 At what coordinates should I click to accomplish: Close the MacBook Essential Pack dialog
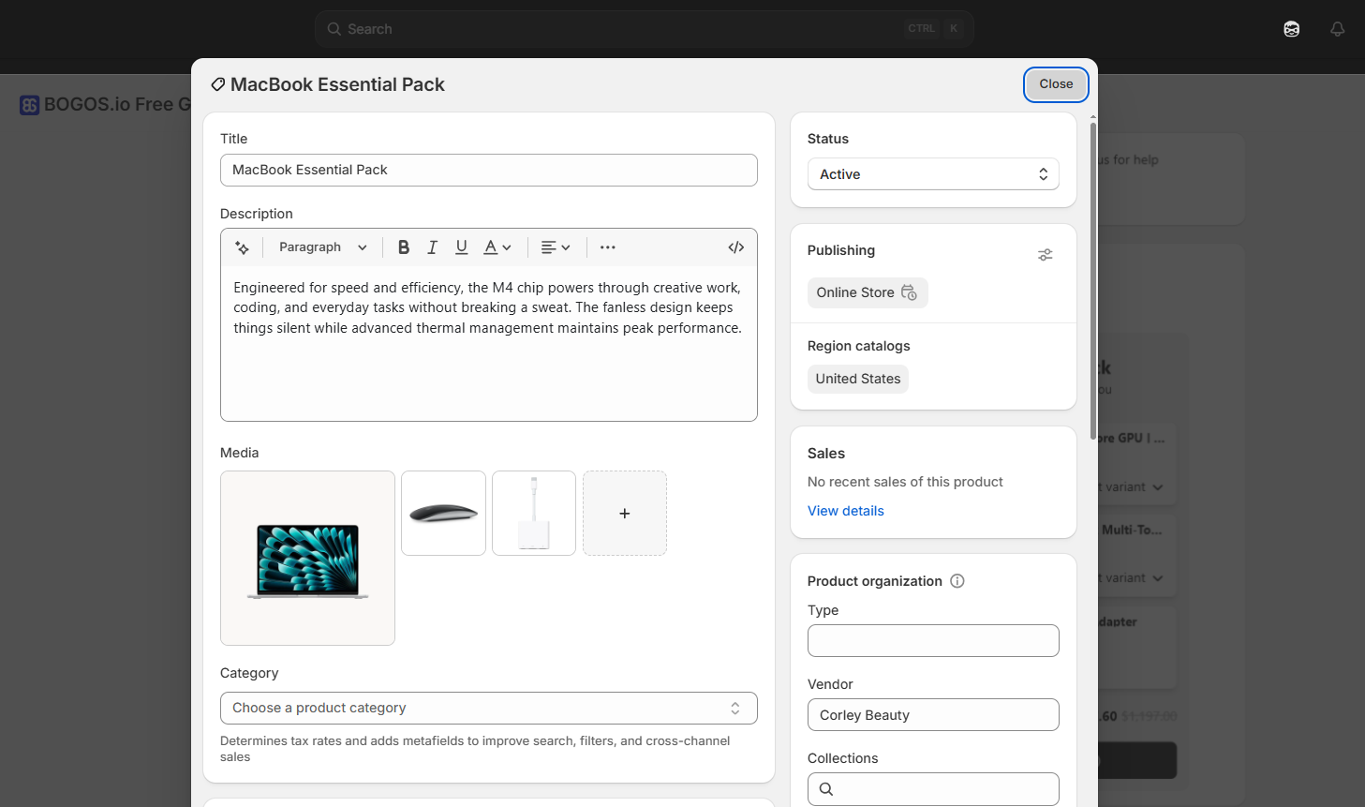(x=1056, y=84)
